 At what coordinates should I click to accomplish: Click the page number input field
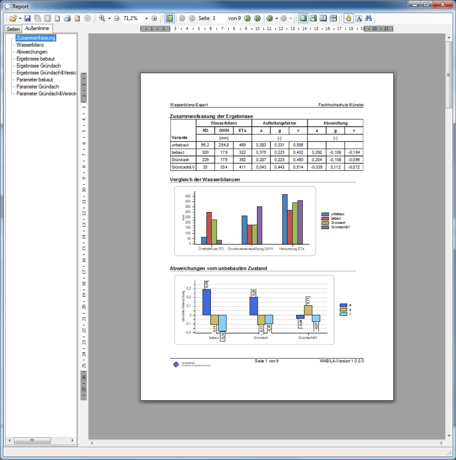pos(218,18)
